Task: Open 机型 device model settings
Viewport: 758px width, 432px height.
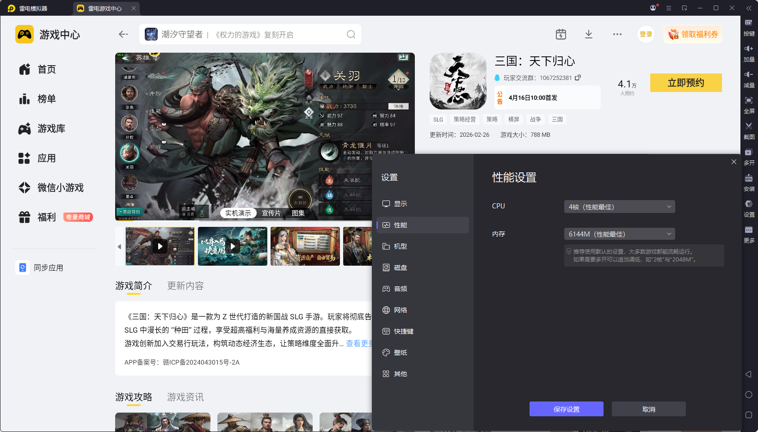Action: (x=423, y=246)
